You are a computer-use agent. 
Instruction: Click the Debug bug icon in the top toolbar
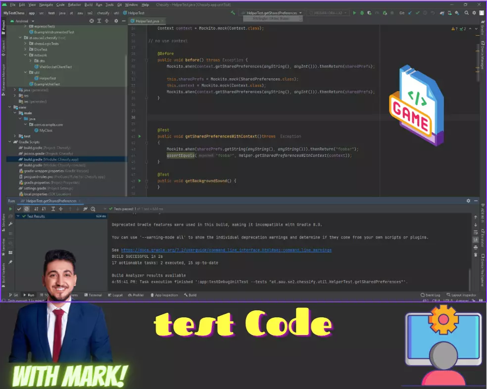[x=362, y=13]
